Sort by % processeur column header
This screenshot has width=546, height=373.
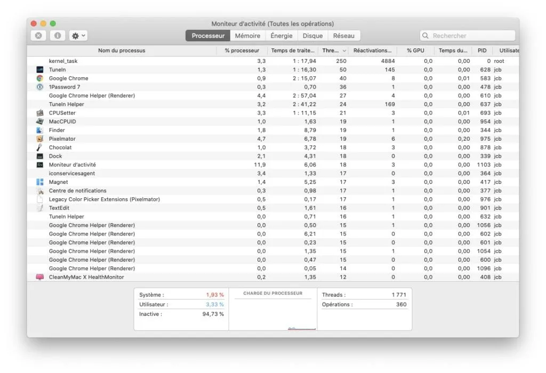[x=242, y=51]
